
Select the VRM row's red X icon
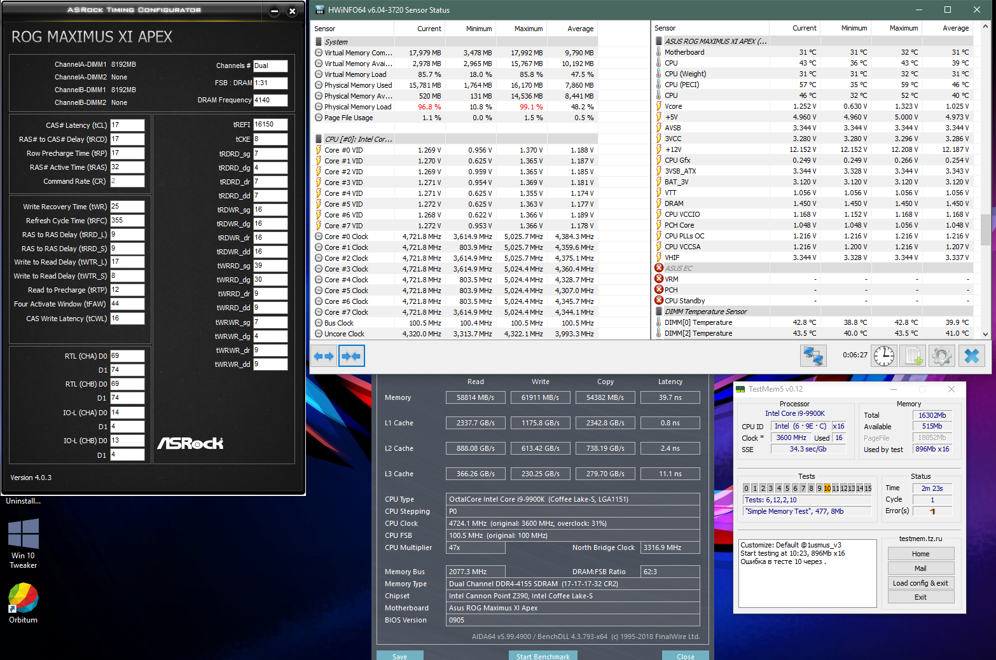click(x=660, y=279)
